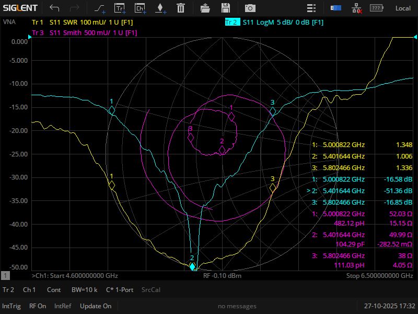Add a new marker using the marker icon

coord(160,8)
